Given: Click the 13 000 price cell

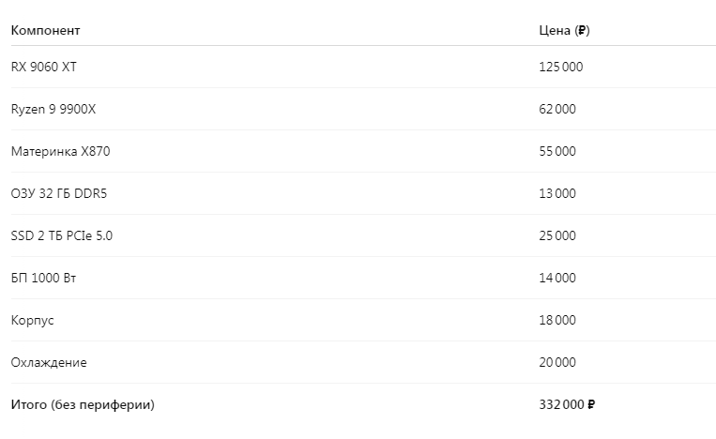Looking at the screenshot, I should coord(557,193).
